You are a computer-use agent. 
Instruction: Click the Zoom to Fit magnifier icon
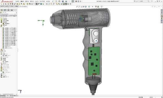pos(77,6)
